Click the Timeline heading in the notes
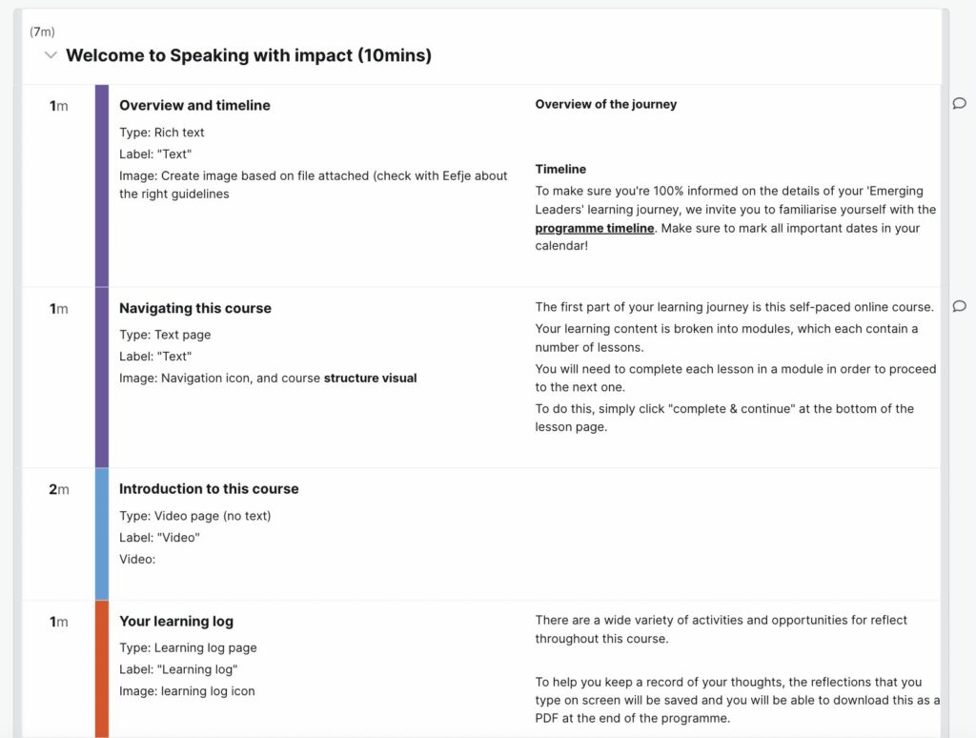976x738 pixels. (x=560, y=170)
